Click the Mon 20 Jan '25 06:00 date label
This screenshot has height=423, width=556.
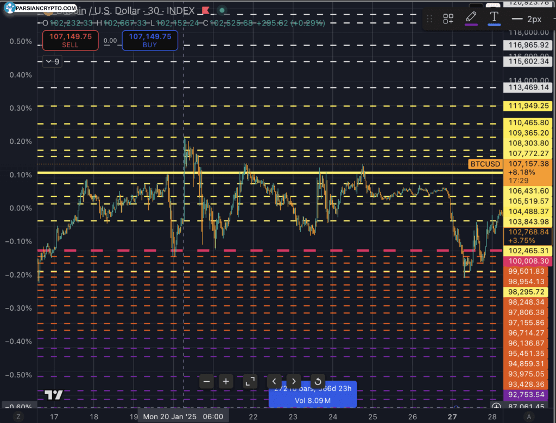click(183, 416)
